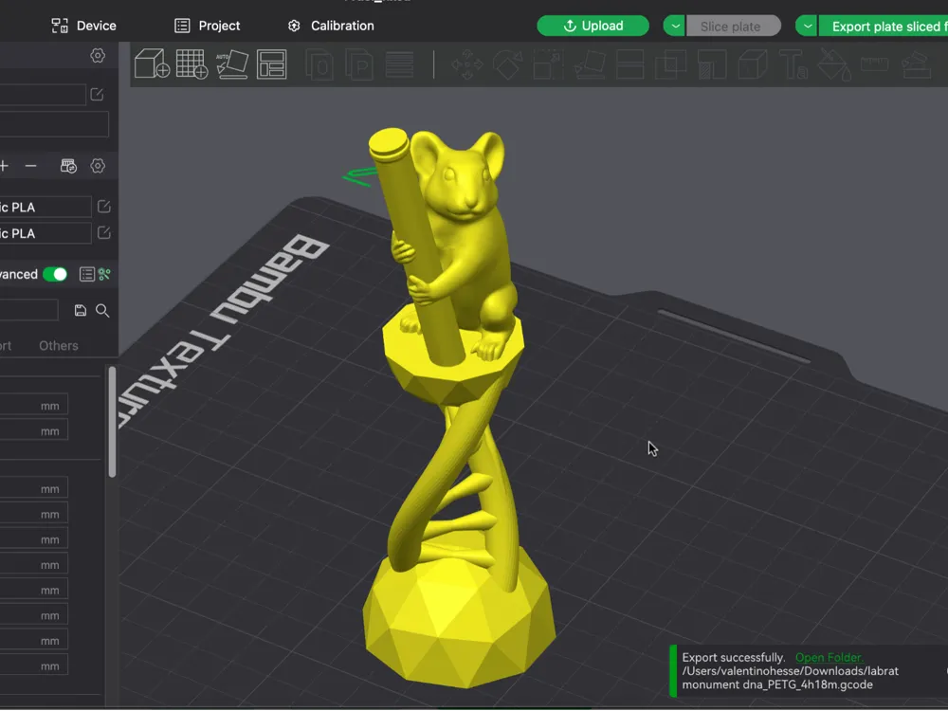Expand the Export plate dropdown arrow
948x711 pixels.
coord(807,26)
